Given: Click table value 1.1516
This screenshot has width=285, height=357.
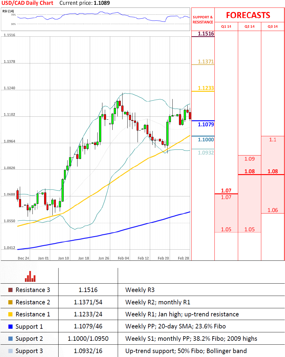Looking at the screenshot, I should pyautogui.click(x=88, y=290).
